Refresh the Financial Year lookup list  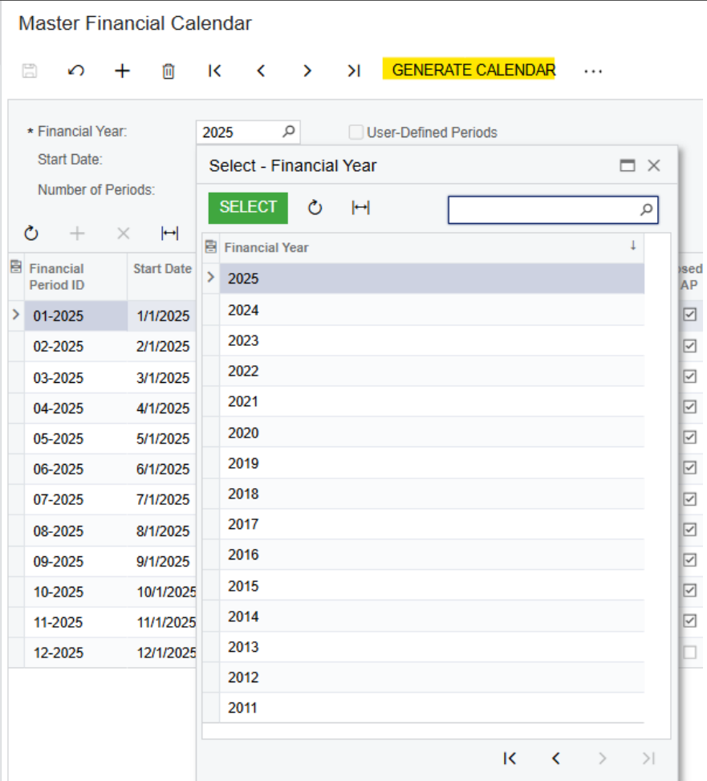pos(315,208)
